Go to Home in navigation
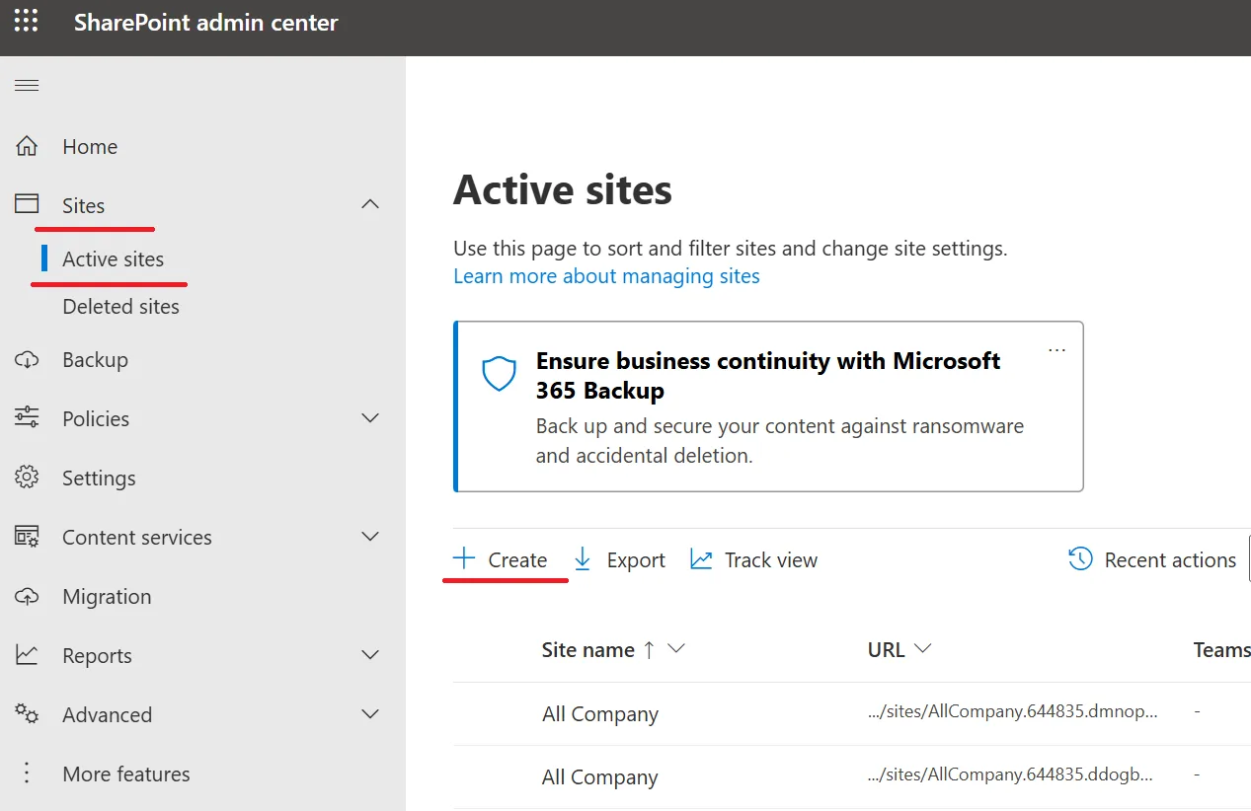 [90, 146]
